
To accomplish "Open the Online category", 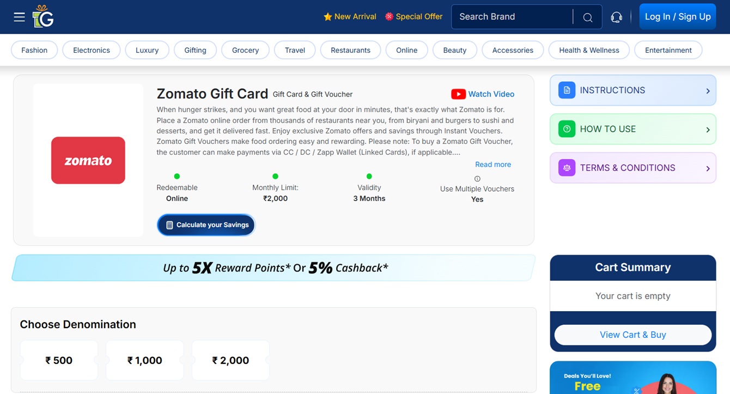I will (407, 50).
